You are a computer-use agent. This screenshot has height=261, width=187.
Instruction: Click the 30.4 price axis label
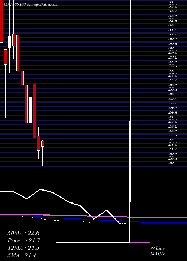click(172, 44)
